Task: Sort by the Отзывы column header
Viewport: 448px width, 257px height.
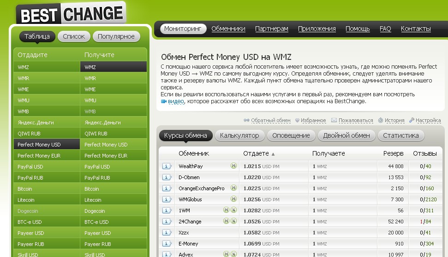Action: pyautogui.click(x=424, y=153)
